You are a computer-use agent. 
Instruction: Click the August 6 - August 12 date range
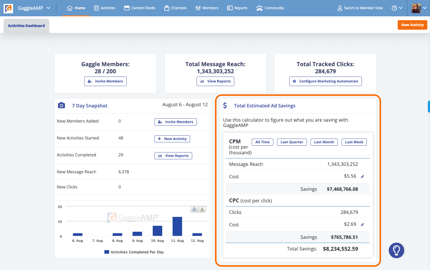(x=185, y=105)
